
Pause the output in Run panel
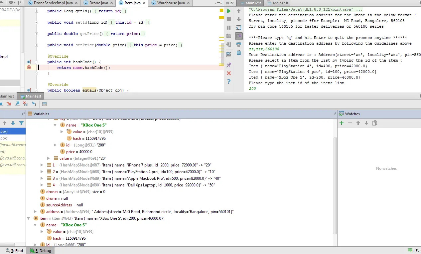tap(229, 28)
